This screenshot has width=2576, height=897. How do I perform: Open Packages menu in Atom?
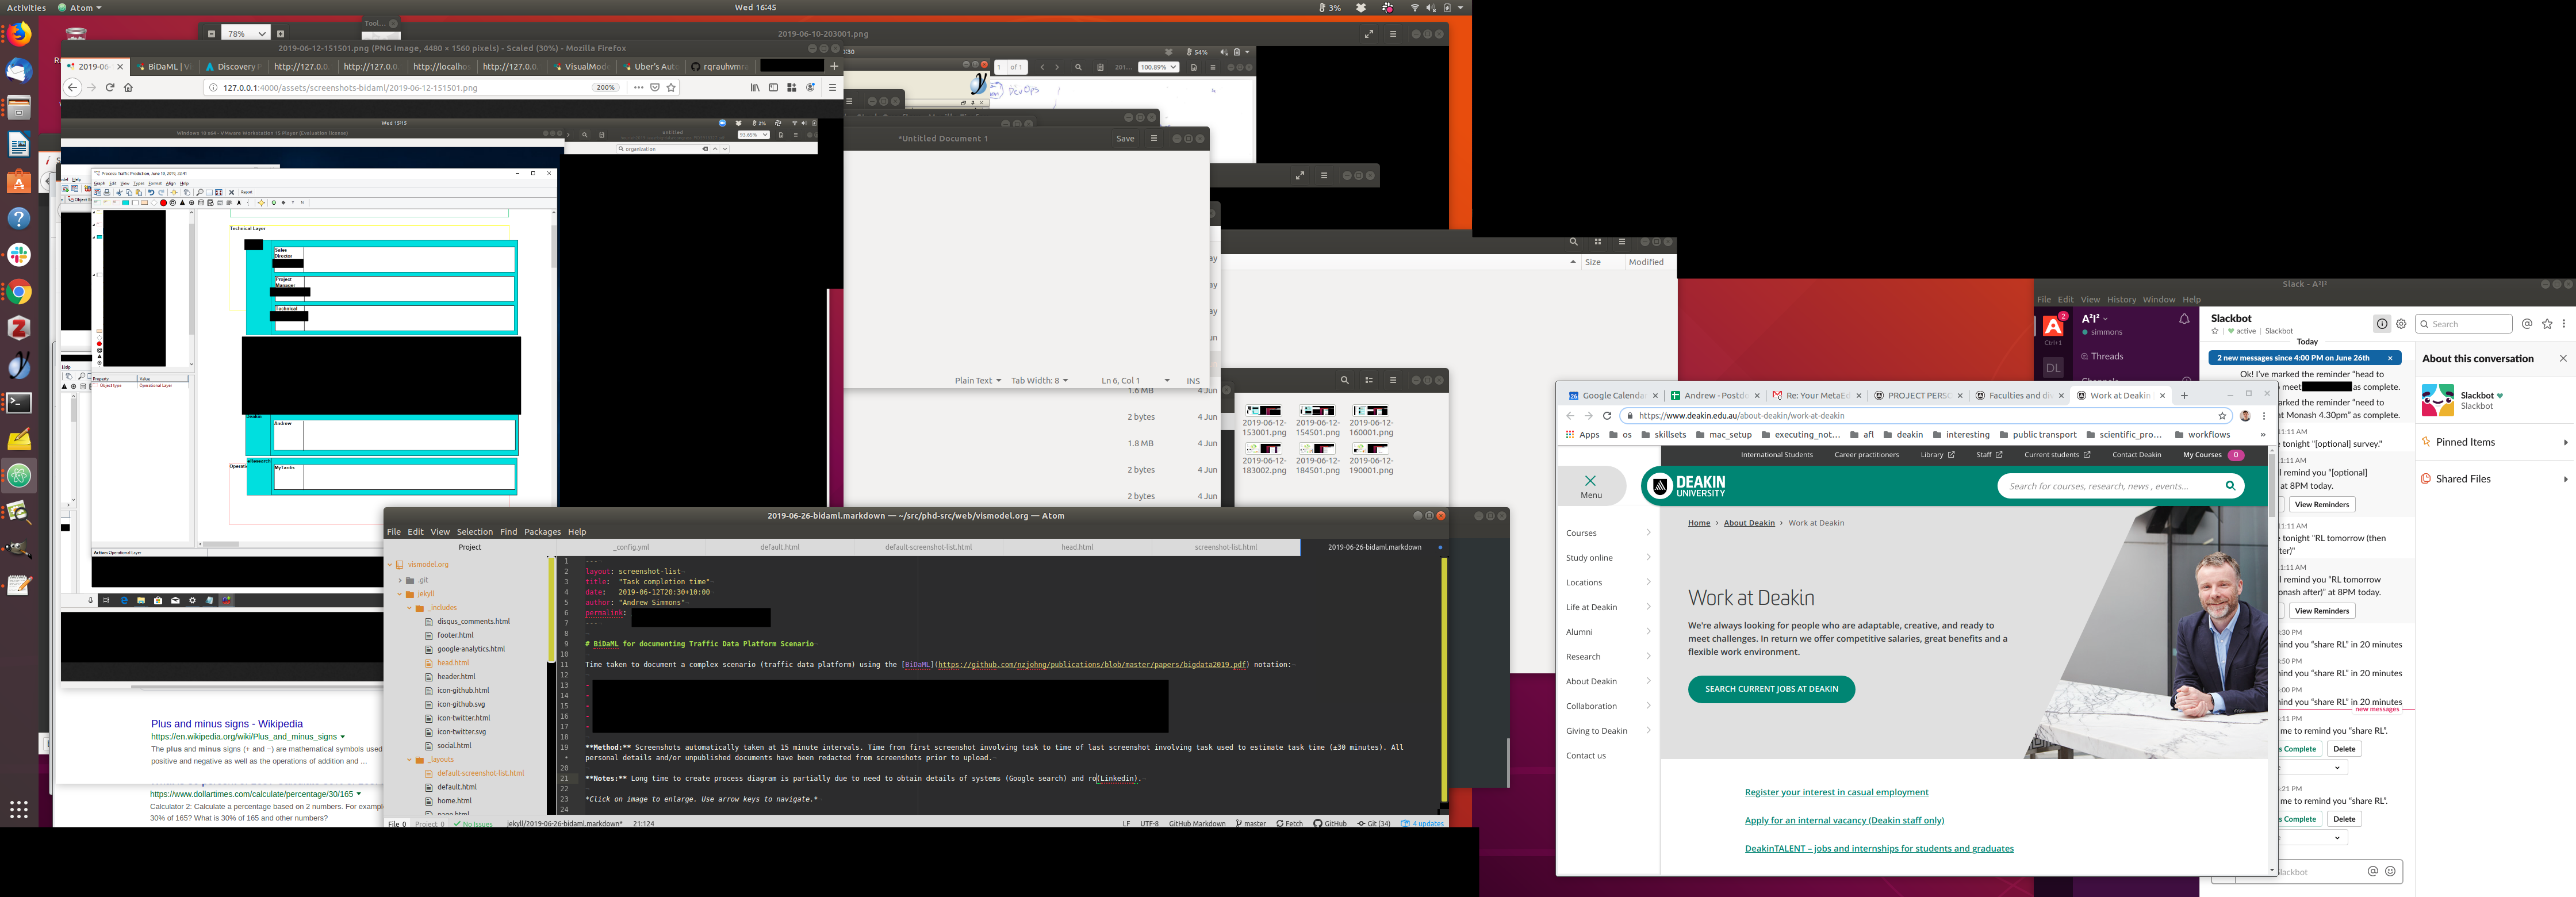[542, 532]
